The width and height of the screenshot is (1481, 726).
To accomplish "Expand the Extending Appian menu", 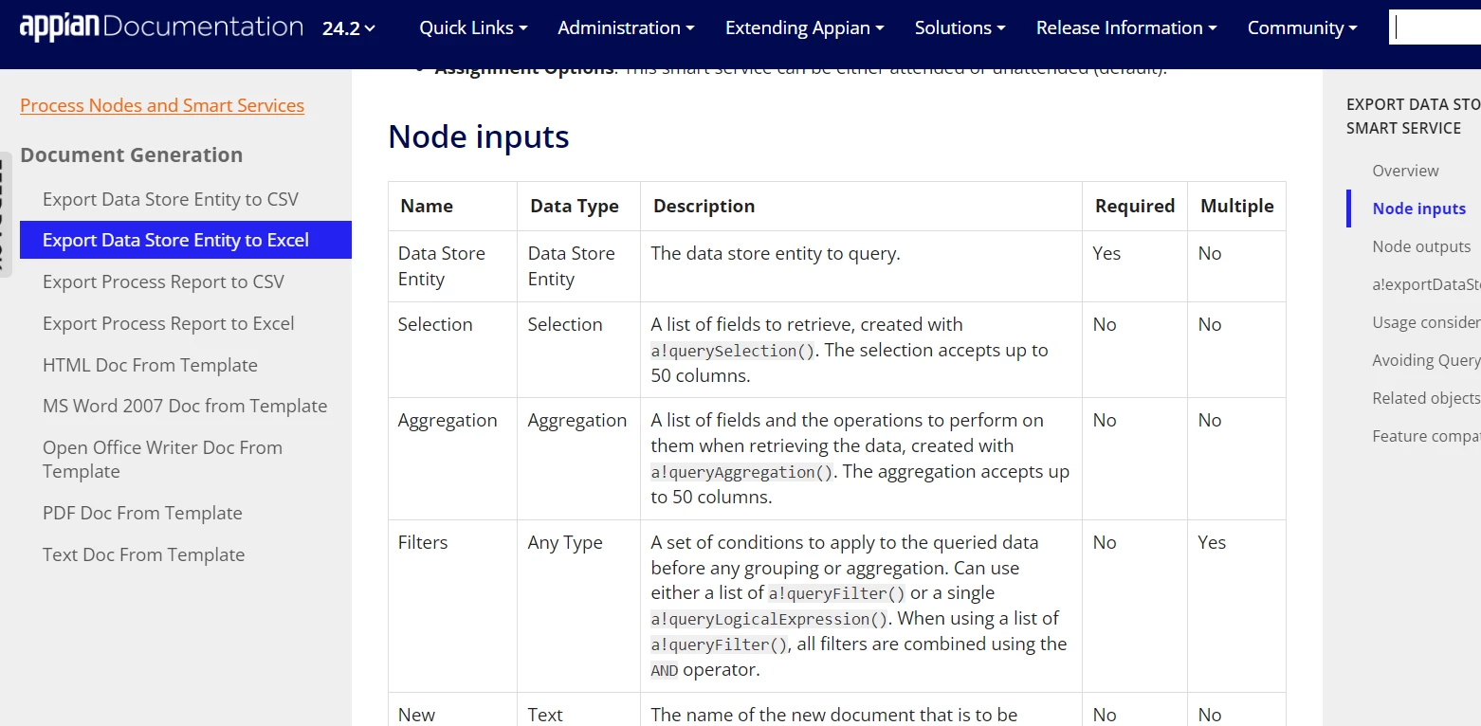I will (x=804, y=28).
